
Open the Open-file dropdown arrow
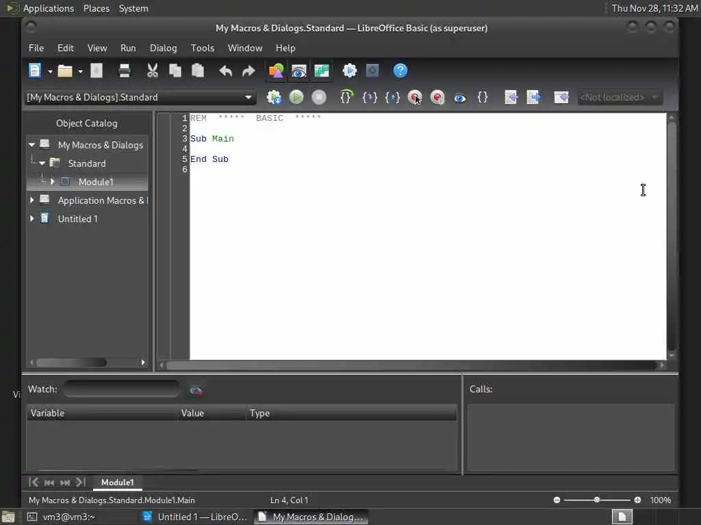click(x=80, y=71)
